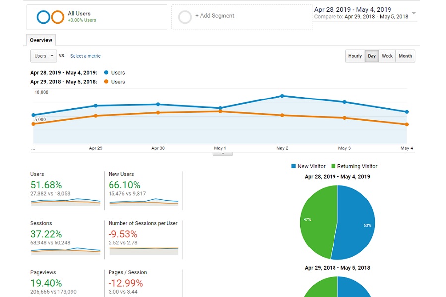Click the empty Add Segment circle icon
Image resolution: width=446 pixels, height=297 pixels.
tap(185, 17)
